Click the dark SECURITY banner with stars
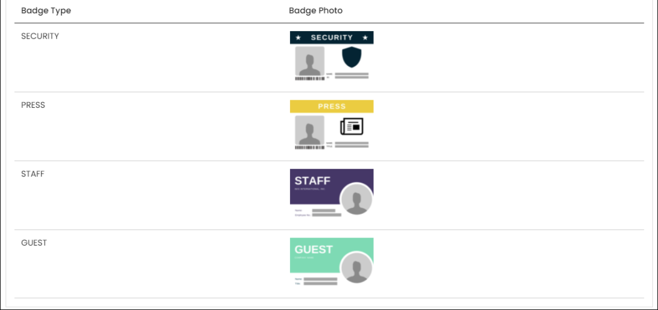The height and width of the screenshot is (310, 658). (332, 37)
